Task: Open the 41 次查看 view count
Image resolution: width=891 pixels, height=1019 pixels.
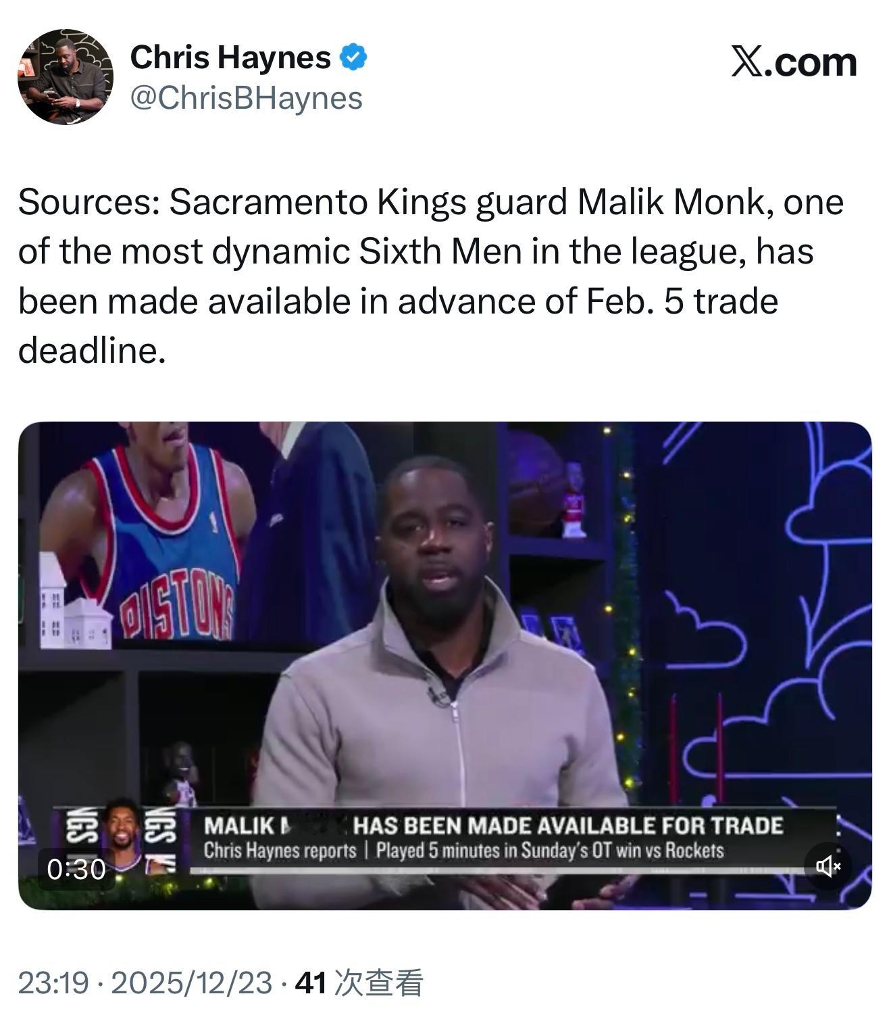Action: click(x=359, y=983)
